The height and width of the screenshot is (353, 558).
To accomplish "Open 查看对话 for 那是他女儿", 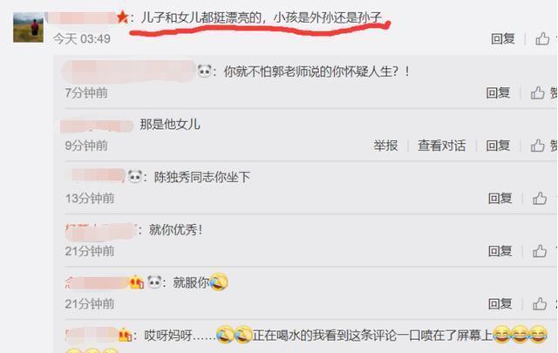I will click(x=442, y=146).
